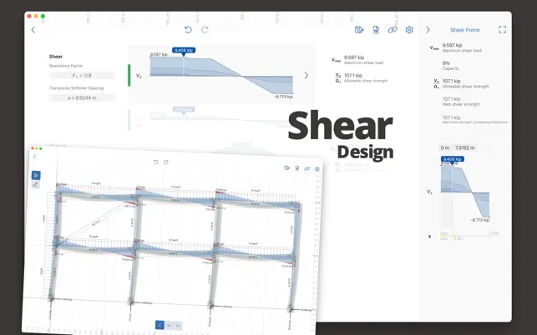Click the diagonal brace member in the frame
This screenshot has height=335, width=537.
click(x=97, y=222)
